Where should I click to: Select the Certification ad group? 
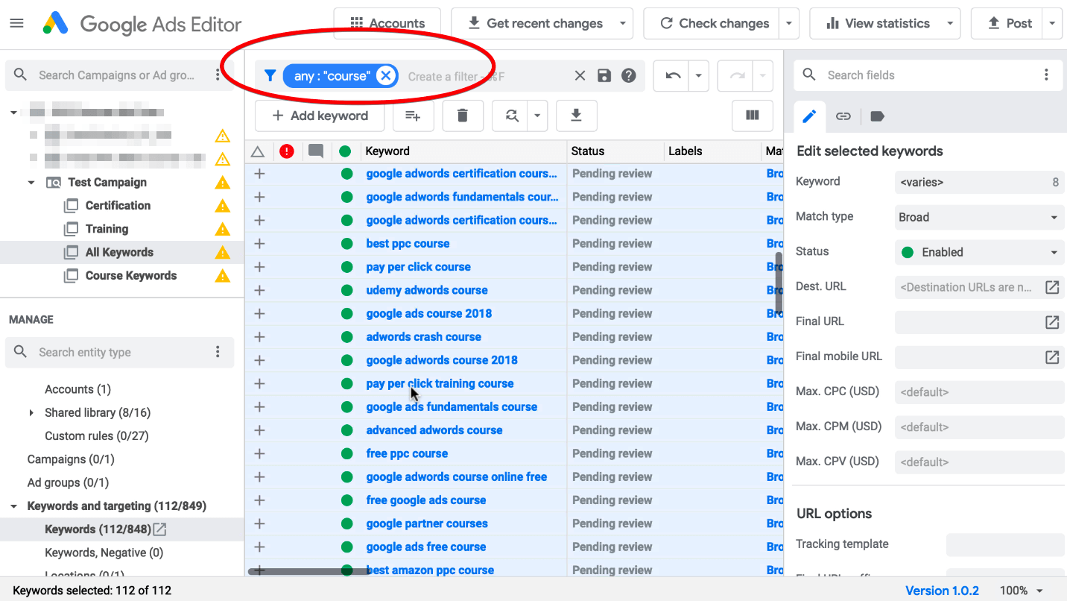(x=118, y=206)
